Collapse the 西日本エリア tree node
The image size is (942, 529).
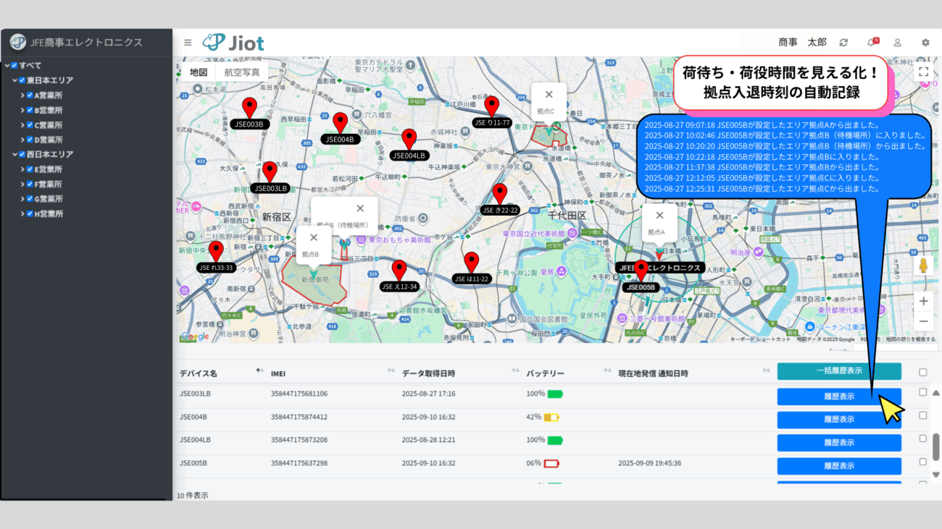coord(14,154)
